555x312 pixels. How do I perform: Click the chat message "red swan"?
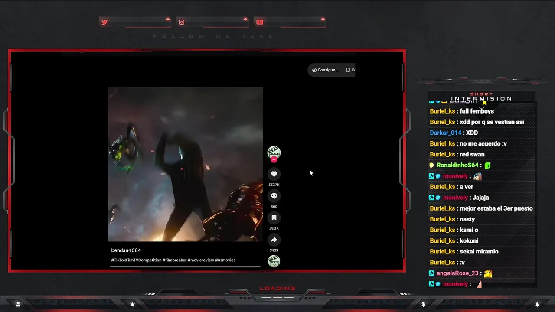(x=472, y=155)
